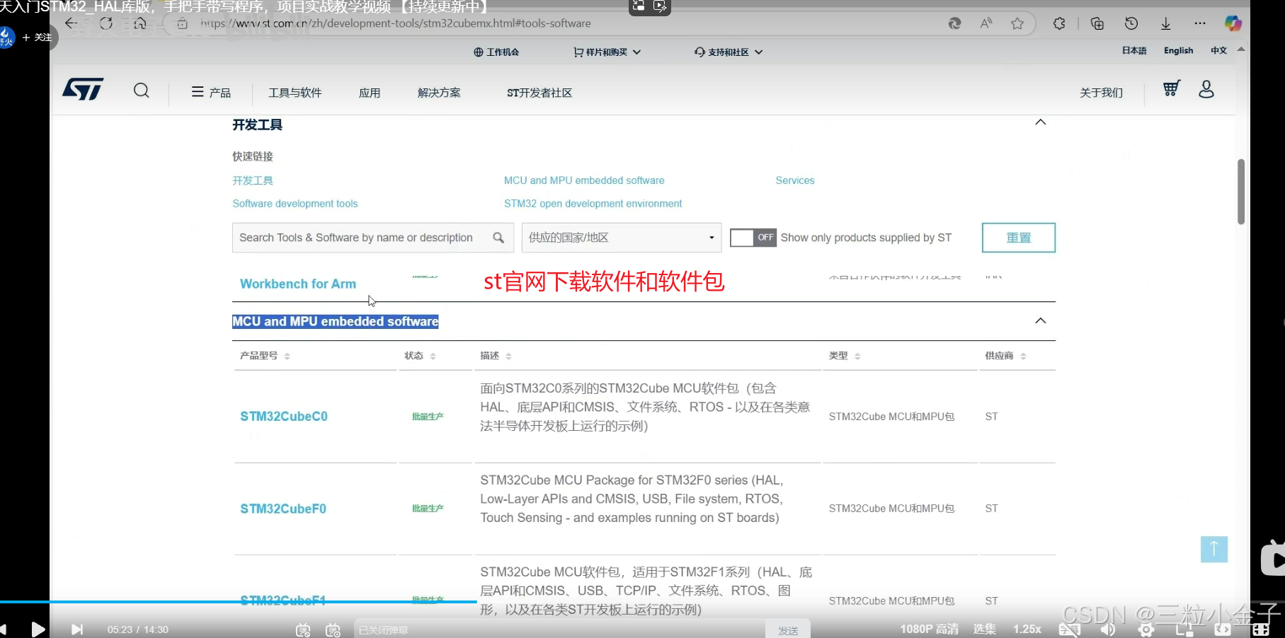The width and height of the screenshot is (1285, 638).
Task: Collapse MCU and MPU embedded software section
Action: click(1041, 321)
